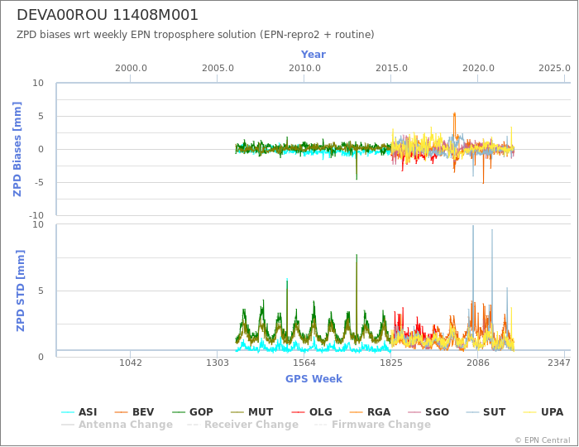Click the 2015.0 year tick label
The height and width of the screenshot is (447, 579).
coord(391,69)
